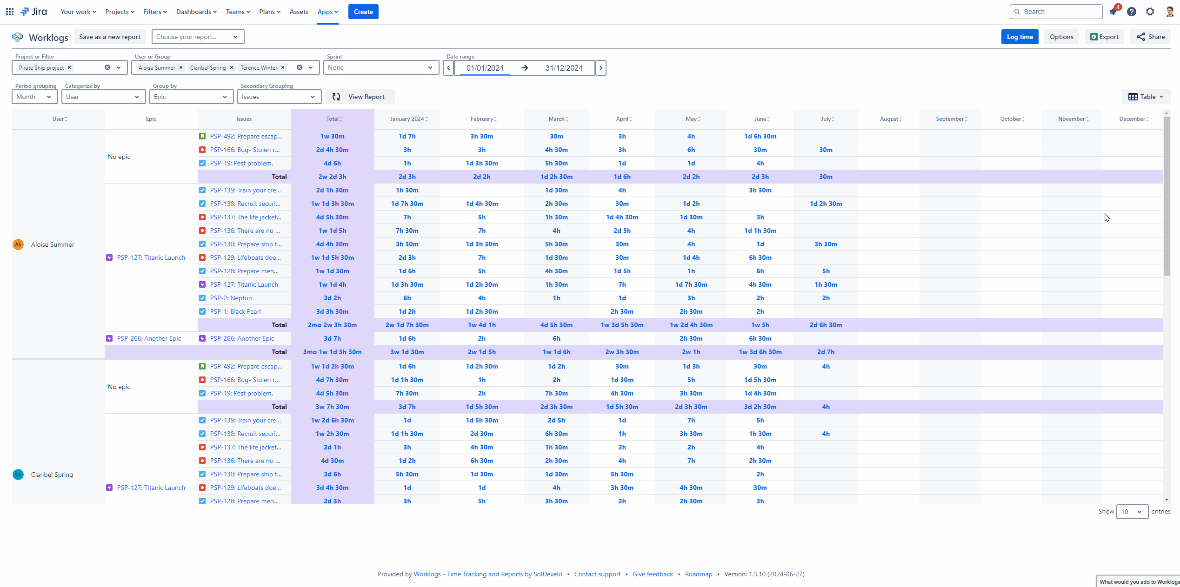The image size is (1180, 587).
Task: Toggle sorting on the User column
Action: [x=60, y=119]
